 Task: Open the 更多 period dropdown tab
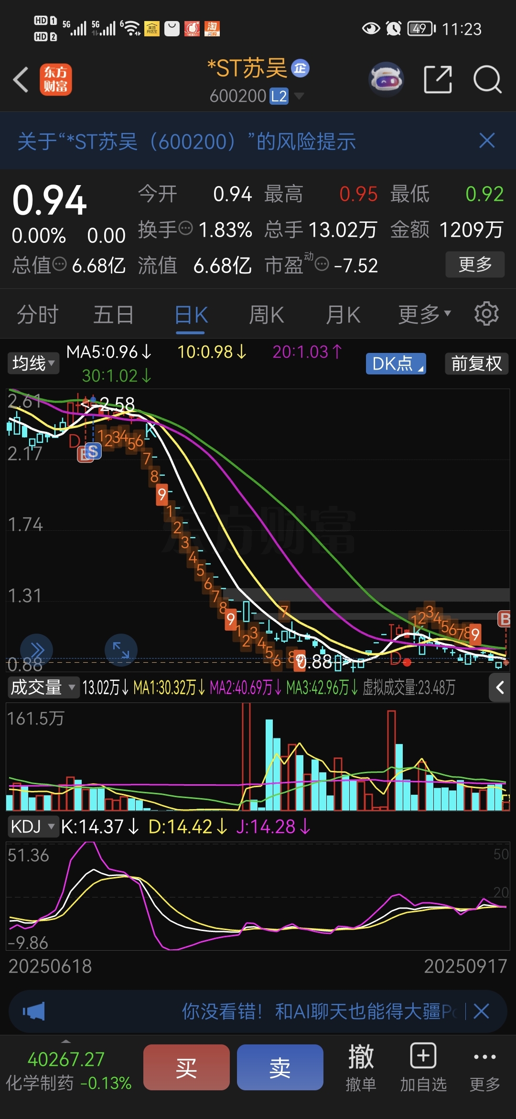pyautogui.click(x=424, y=314)
